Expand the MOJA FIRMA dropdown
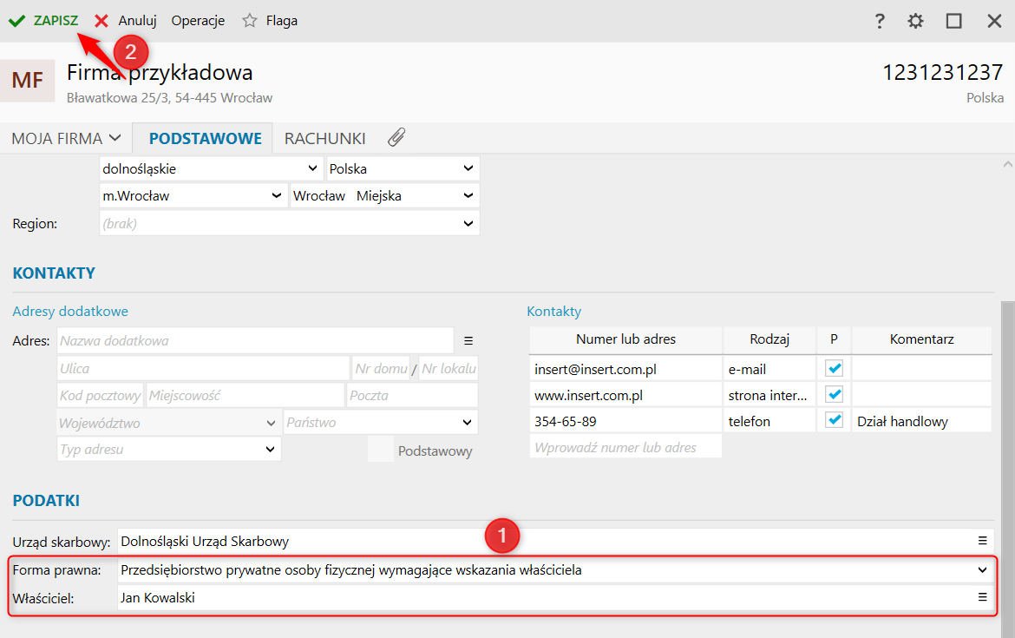The width and height of the screenshot is (1015, 638). pos(66,138)
